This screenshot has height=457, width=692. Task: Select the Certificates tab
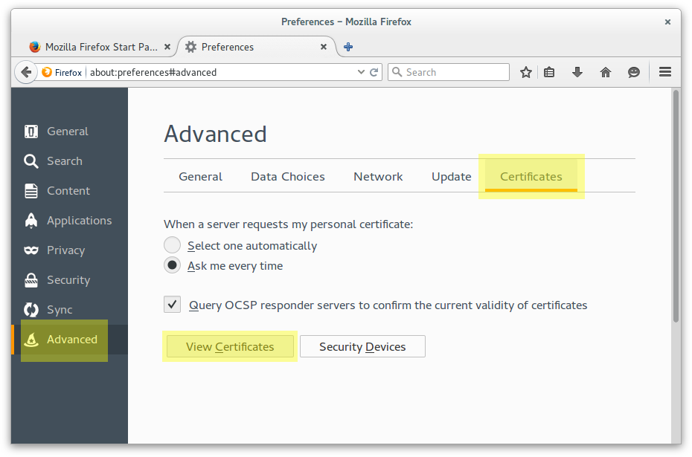(x=531, y=177)
